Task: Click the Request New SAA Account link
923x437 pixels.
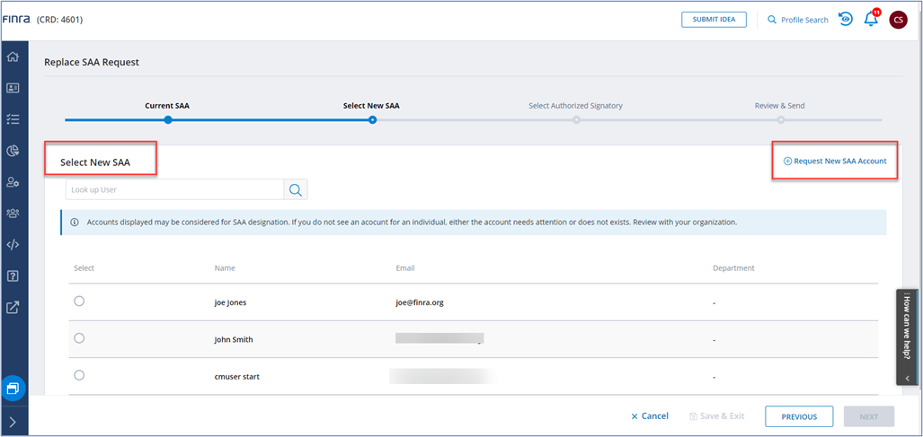Action: tap(835, 162)
